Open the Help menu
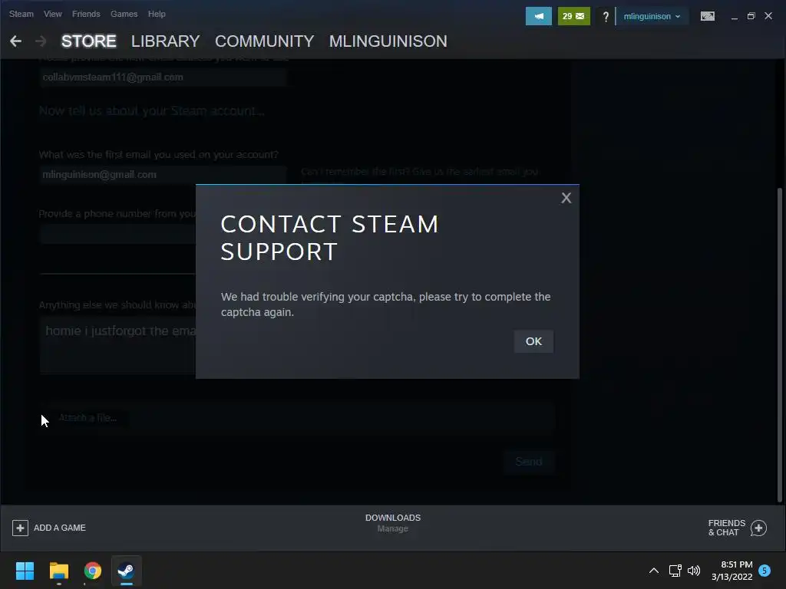The height and width of the screenshot is (589, 786). [157, 14]
